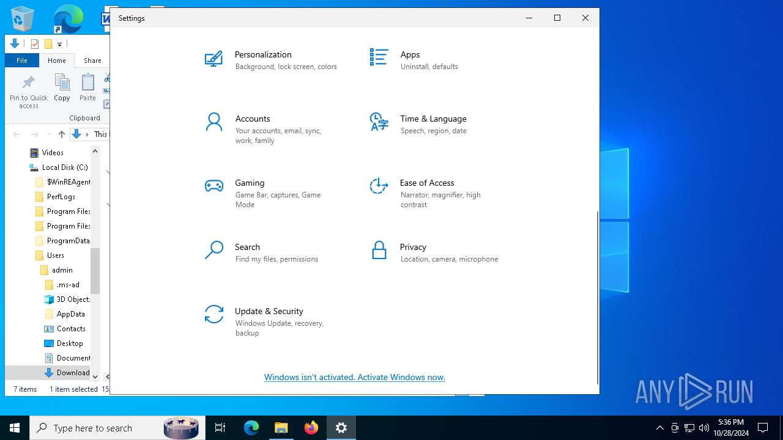Click the Personalization title text
The height and width of the screenshot is (440, 783).
pos(263,54)
